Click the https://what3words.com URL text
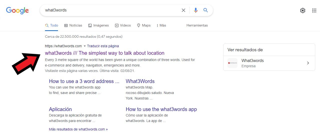Viewport: 320px width, 136px height. pos(63,46)
